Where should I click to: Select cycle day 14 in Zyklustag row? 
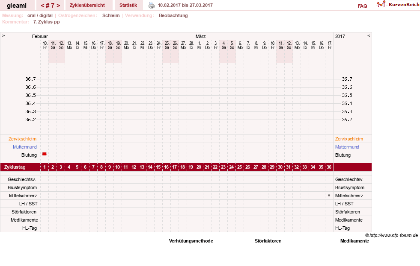coord(150,167)
